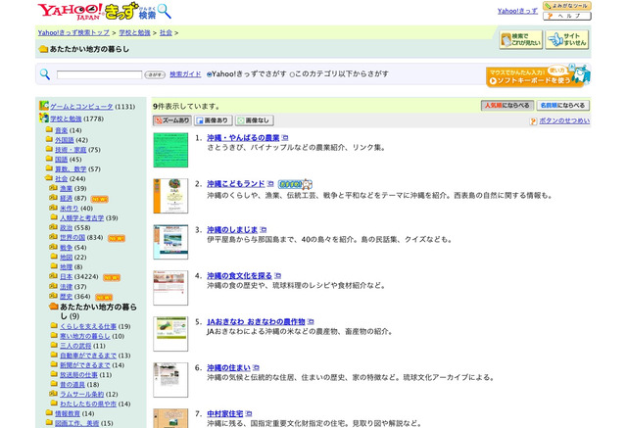Sort results by 名前順にならべる
The width and height of the screenshot is (627, 428).
click(562, 106)
